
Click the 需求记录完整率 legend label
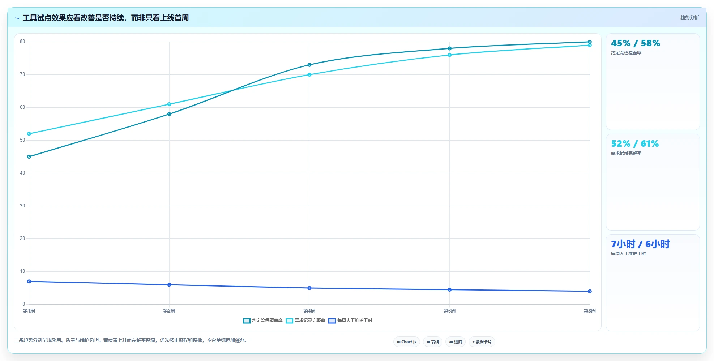310,321
